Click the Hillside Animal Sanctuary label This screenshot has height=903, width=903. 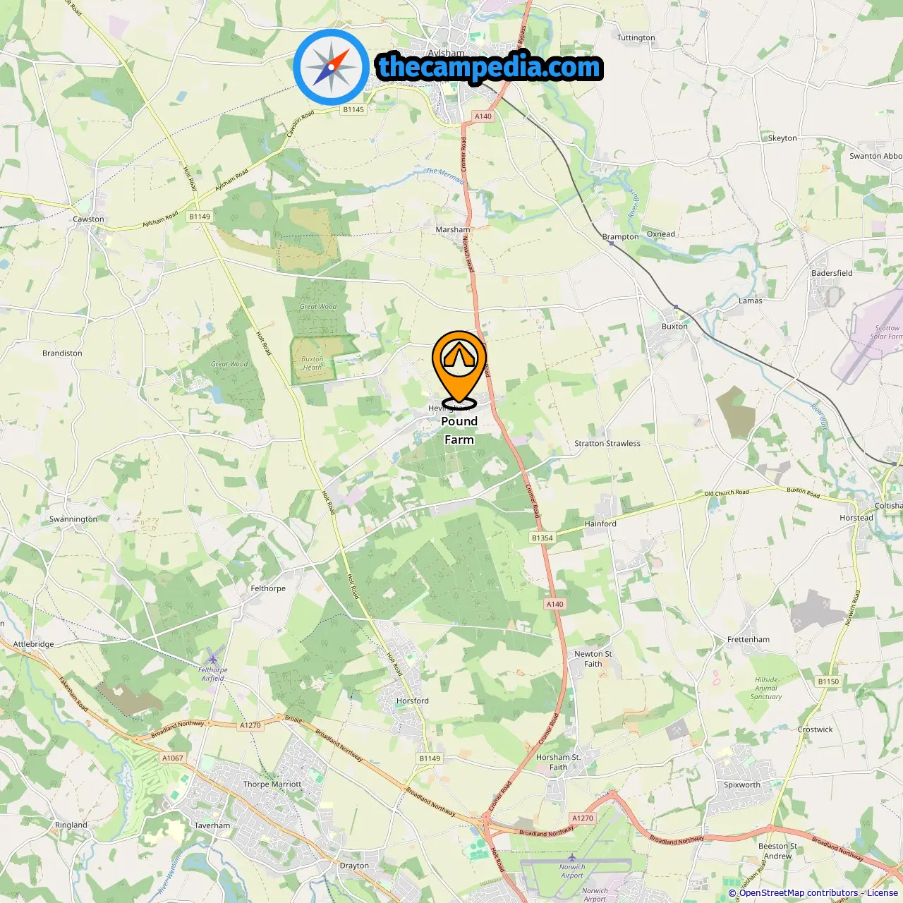tap(766, 688)
